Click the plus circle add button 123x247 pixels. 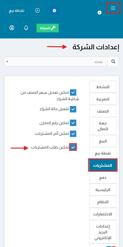pyautogui.click(x=37, y=10)
